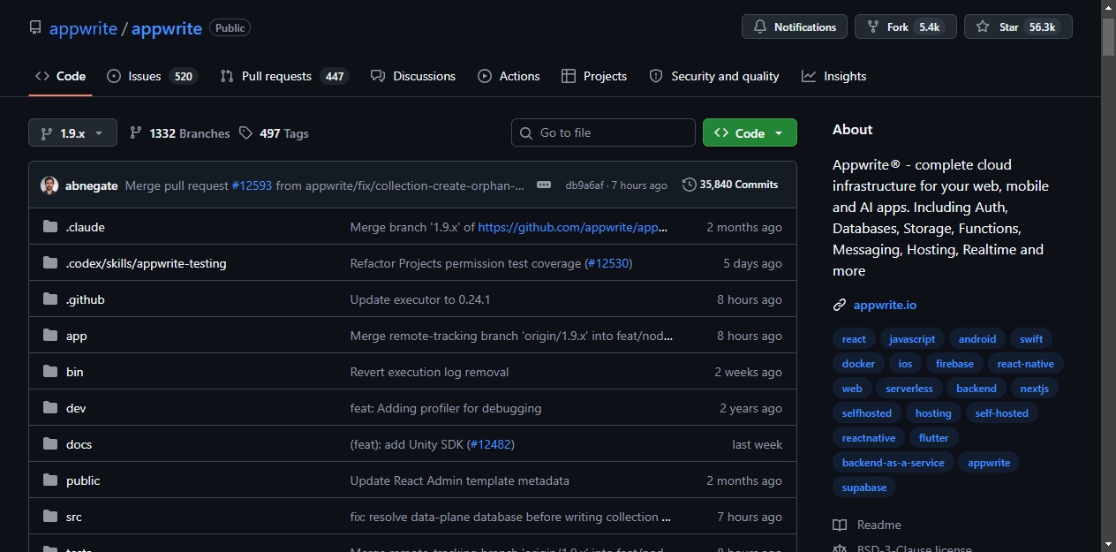Click the link icon beside appwrite.io
The height and width of the screenshot is (552, 1116).
coord(840,305)
